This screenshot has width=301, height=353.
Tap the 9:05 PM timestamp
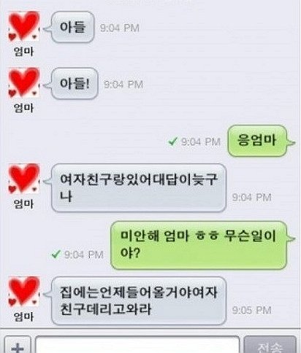252,310
